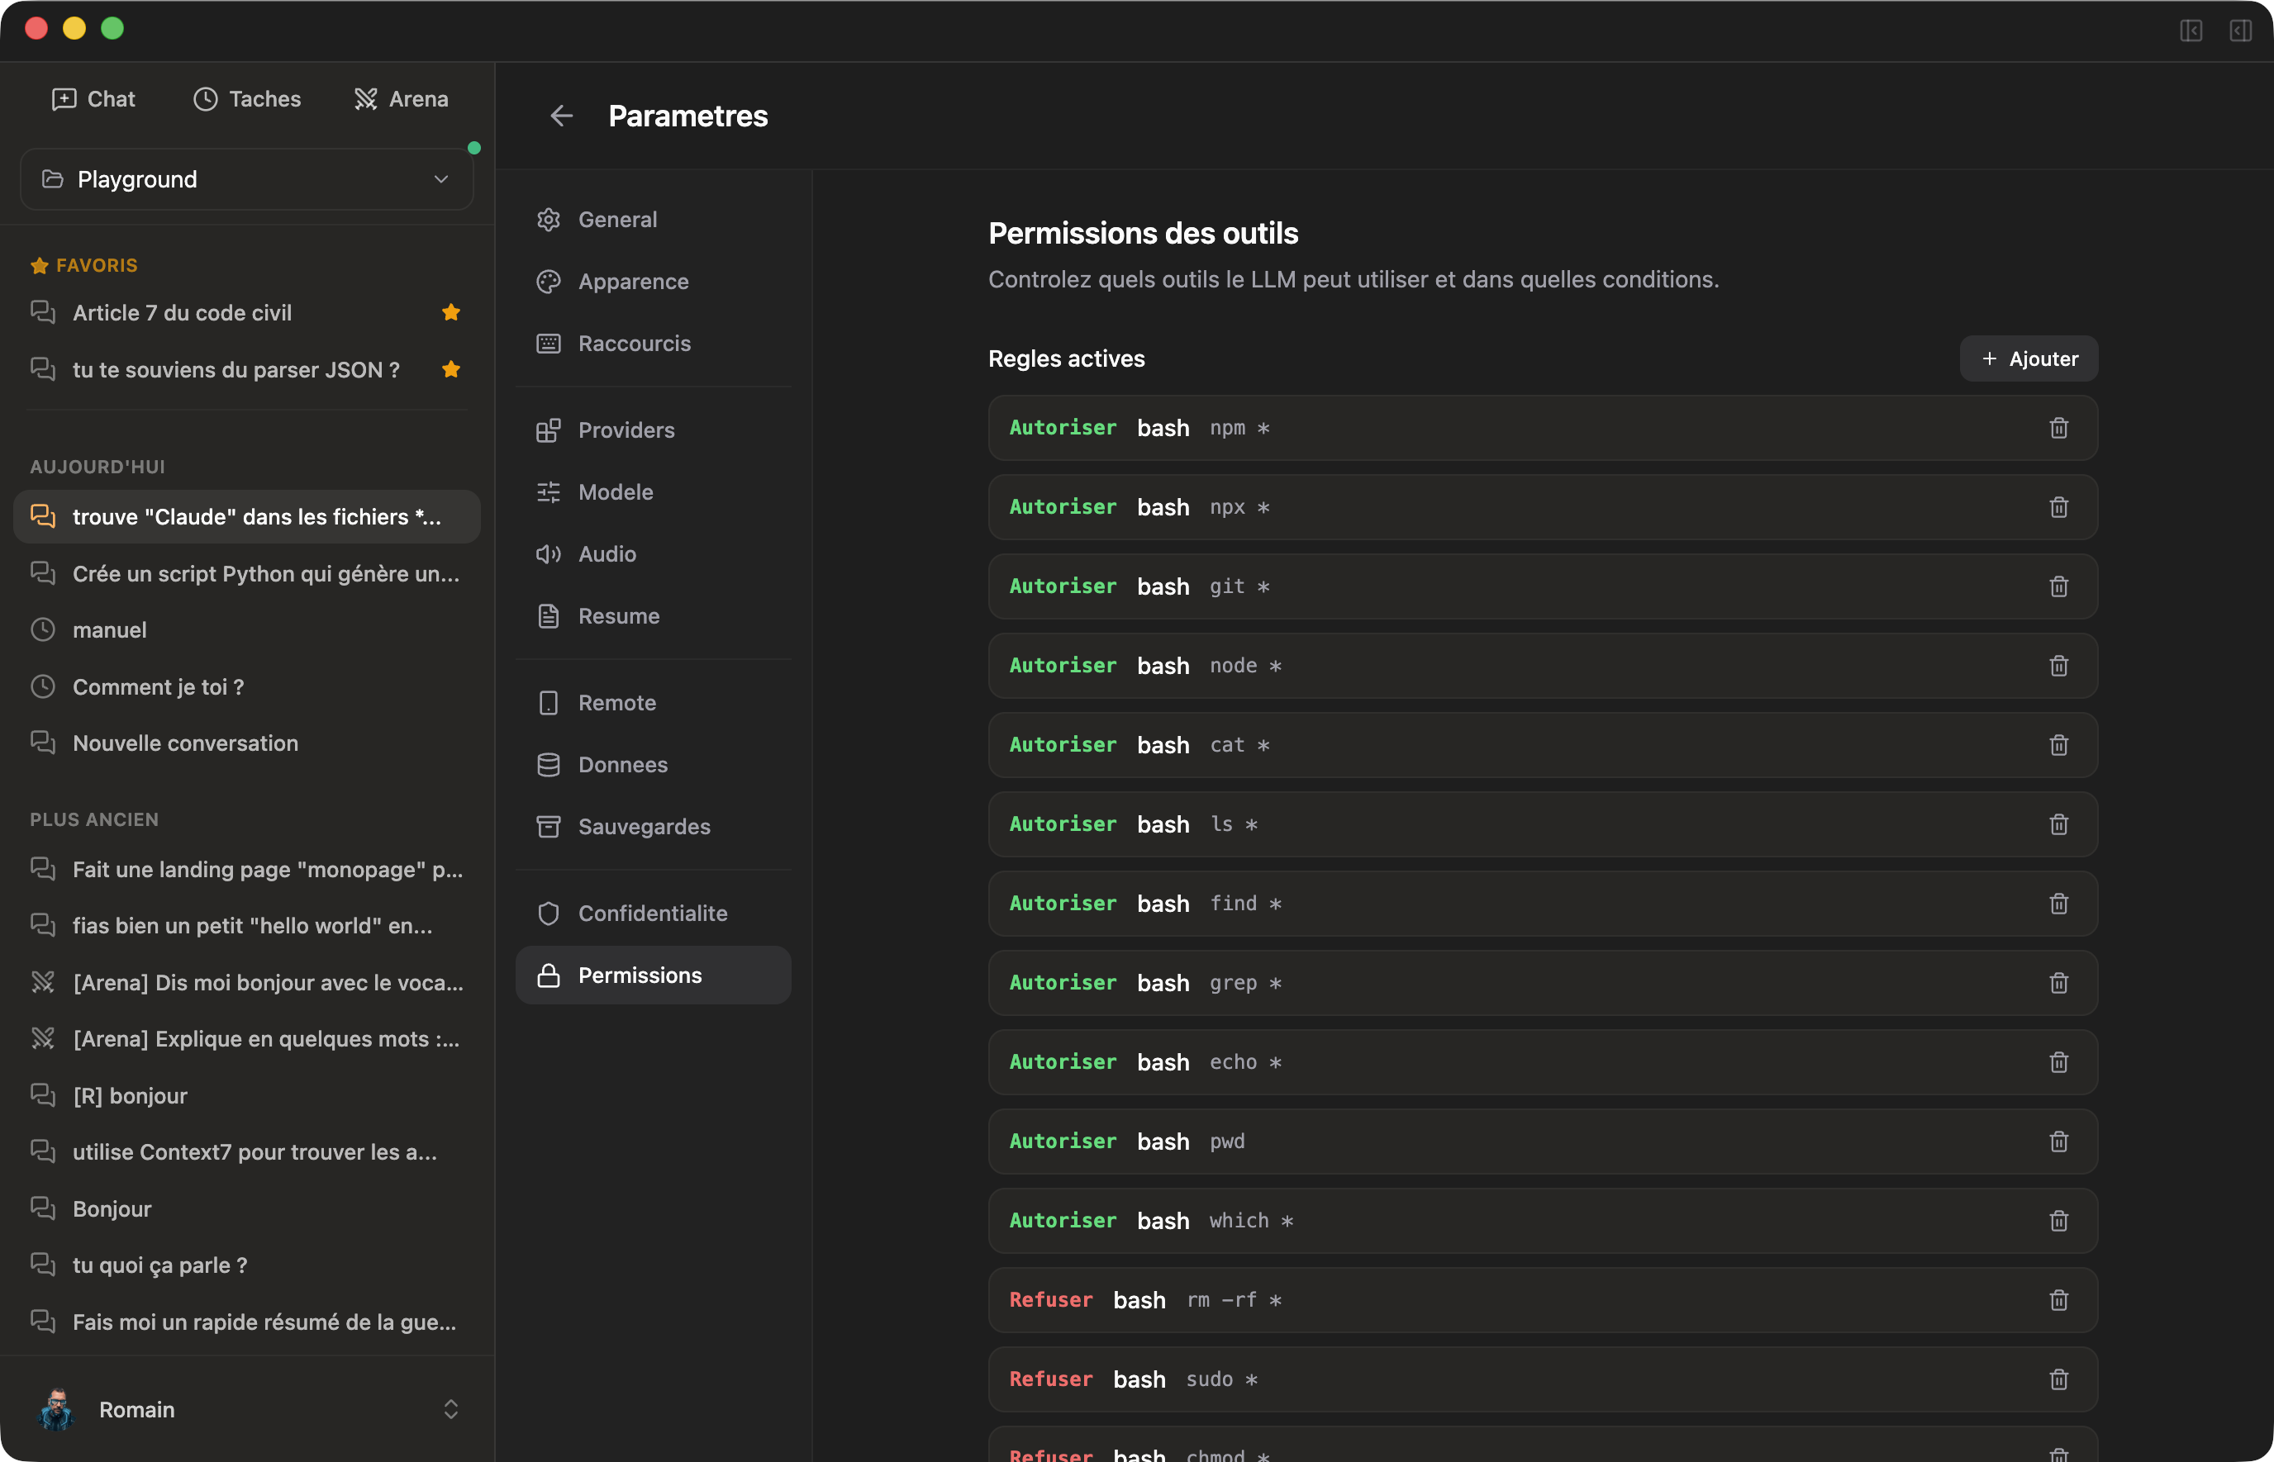Screen dimensions: 2274x1462
Task: Unstar the 'Article 7 du code civil' favorite
Action: 451,311
